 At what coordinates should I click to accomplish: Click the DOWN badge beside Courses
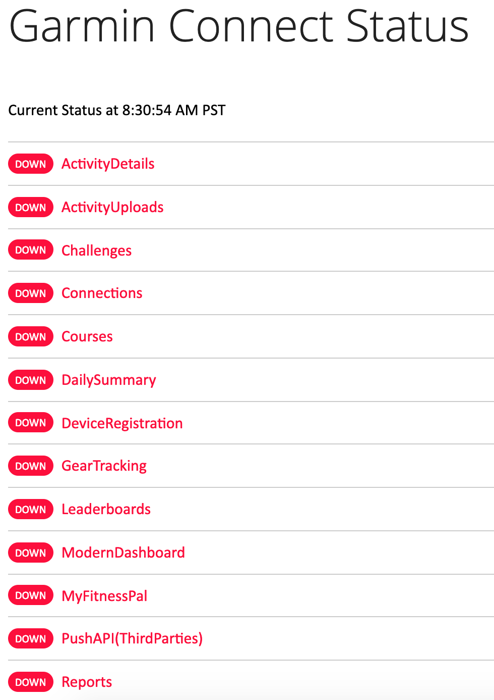pos(31,337)
